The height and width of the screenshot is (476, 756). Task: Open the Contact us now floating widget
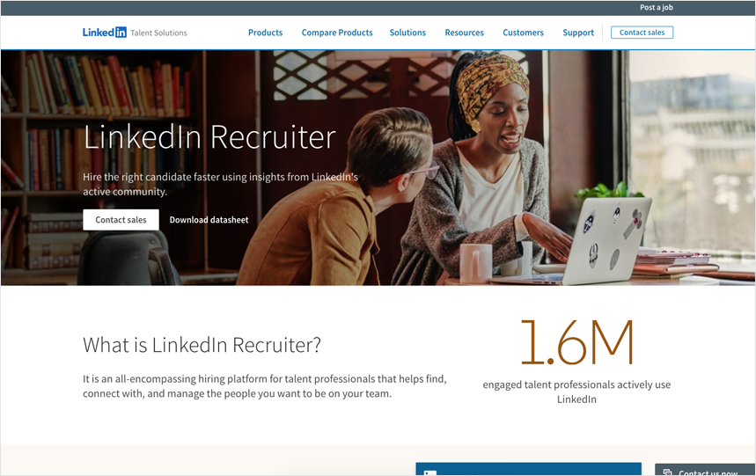tap(705, 470)
